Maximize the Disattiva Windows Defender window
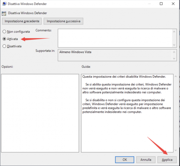 161,4
